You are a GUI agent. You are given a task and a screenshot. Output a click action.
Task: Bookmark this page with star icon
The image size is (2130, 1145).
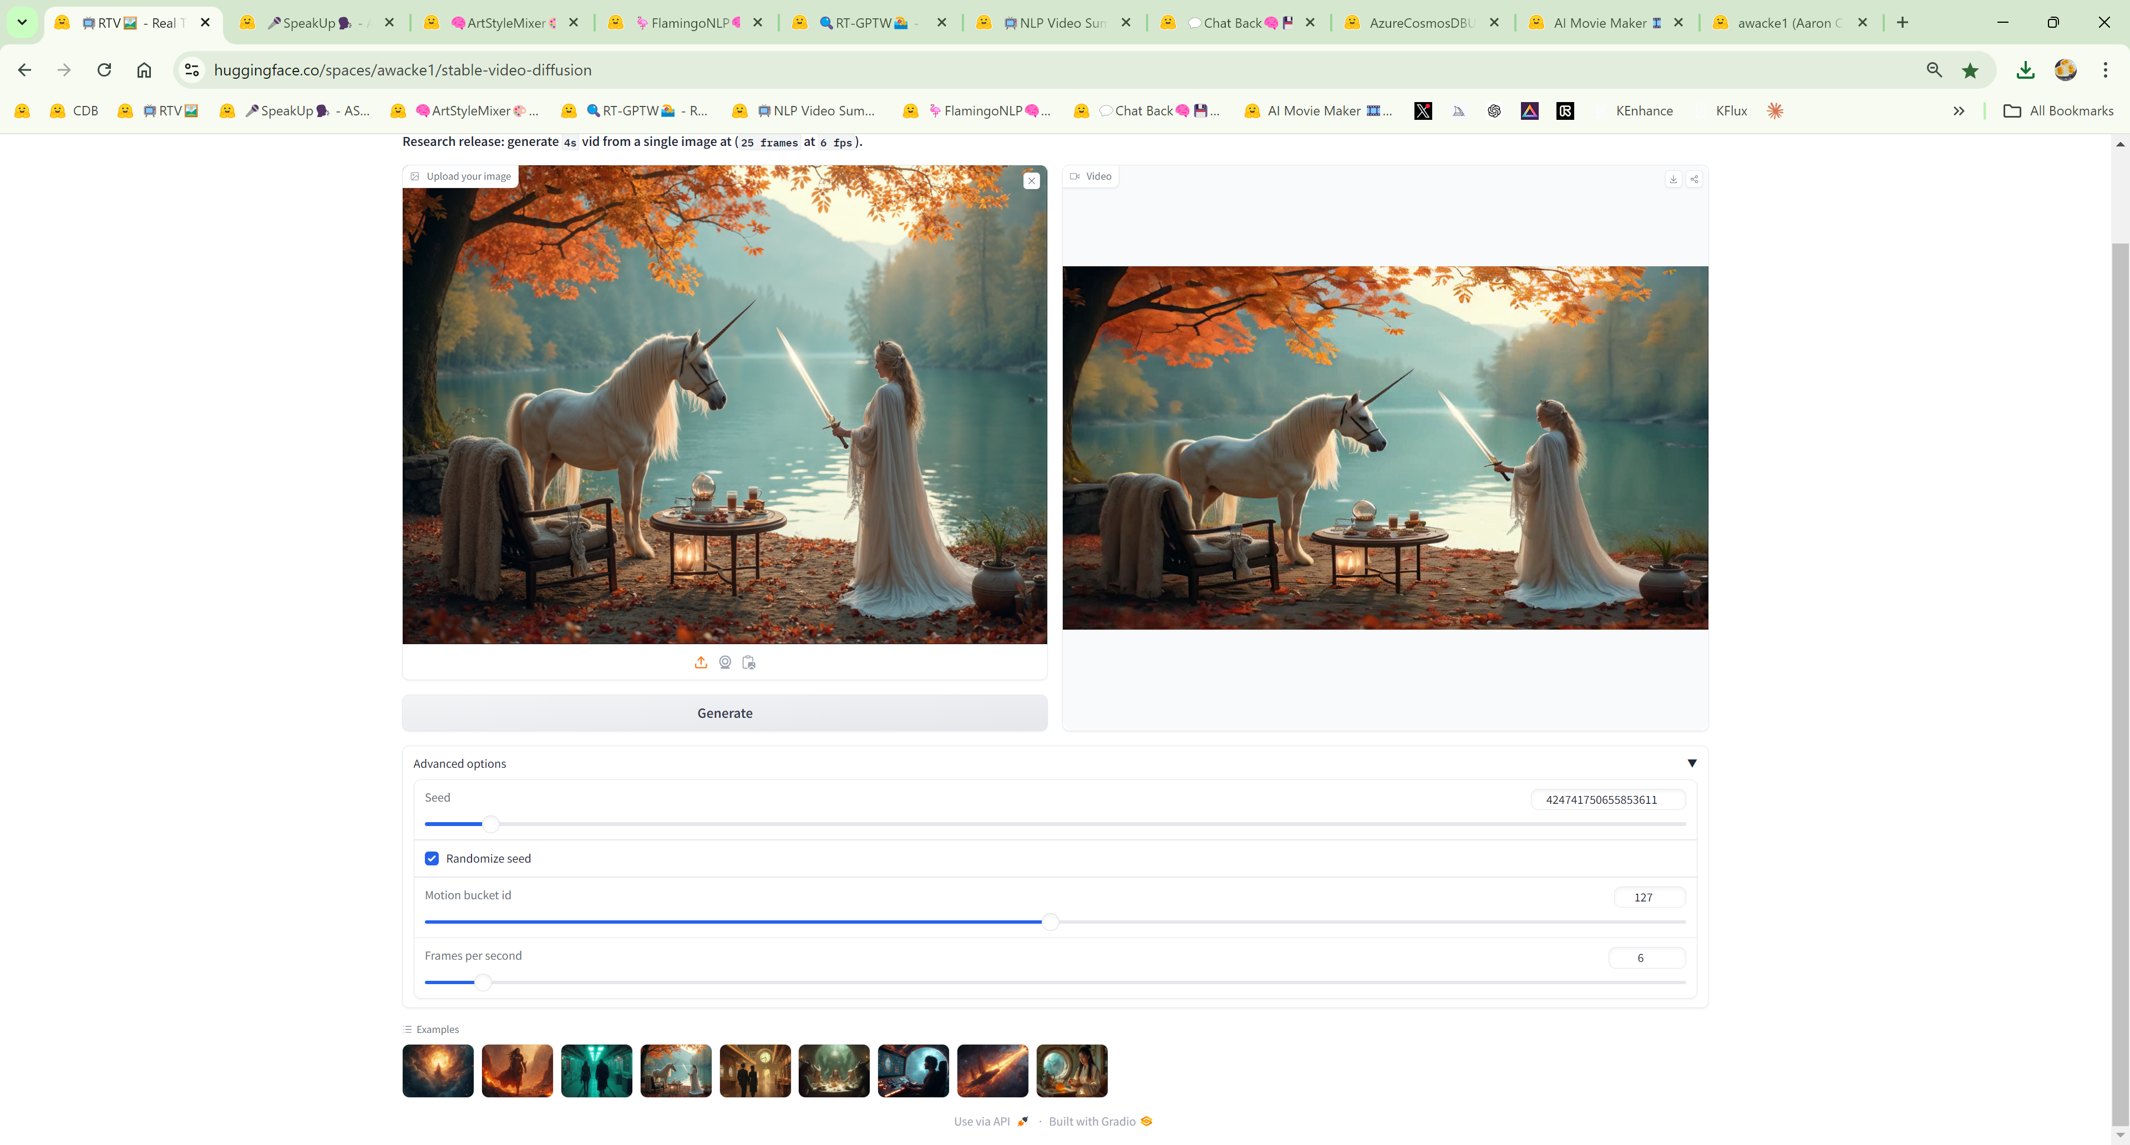(1970, 70)
